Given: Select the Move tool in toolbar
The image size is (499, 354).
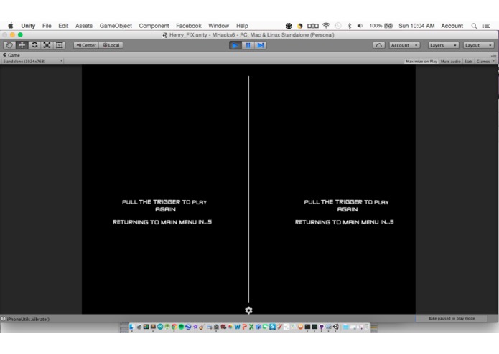Looking at the screenshot, I should point(22,45).
